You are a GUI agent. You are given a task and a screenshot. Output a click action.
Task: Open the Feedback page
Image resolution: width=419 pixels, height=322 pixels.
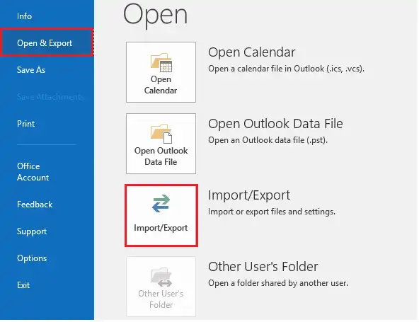click(x=35, y=205)
